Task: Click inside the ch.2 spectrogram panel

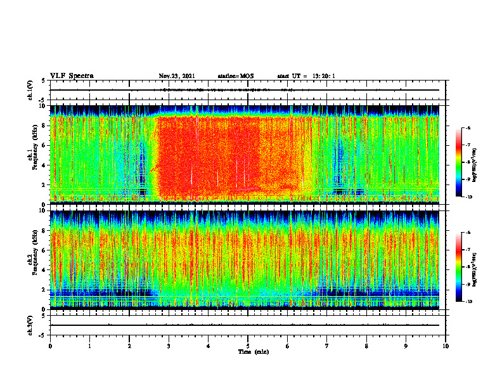Action: pyautogui.click(x=245, y=260)
